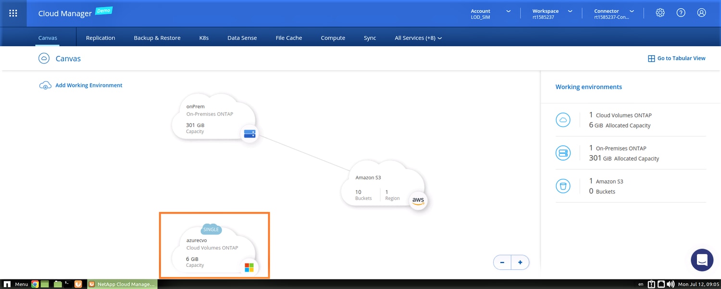Click '301 GiB Allocated Capacity' text

coord(624,158)
